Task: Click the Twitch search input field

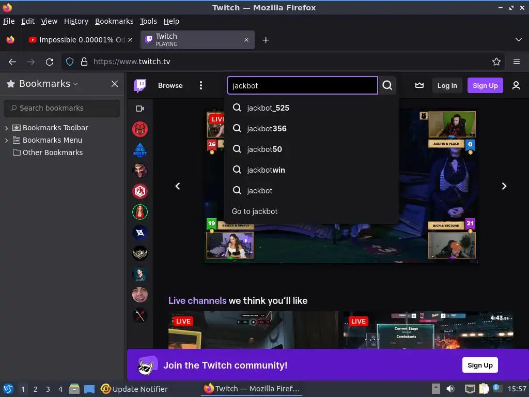Action: 302,85
